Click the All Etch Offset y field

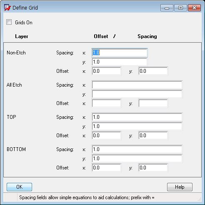(x=153, y=103)
